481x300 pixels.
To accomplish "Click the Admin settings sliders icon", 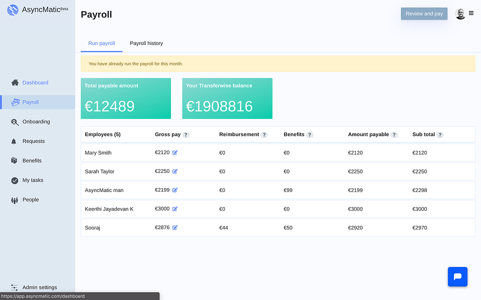I will [15, 287].
